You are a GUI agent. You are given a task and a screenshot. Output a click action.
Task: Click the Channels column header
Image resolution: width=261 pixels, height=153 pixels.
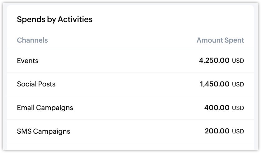[32, 40]
